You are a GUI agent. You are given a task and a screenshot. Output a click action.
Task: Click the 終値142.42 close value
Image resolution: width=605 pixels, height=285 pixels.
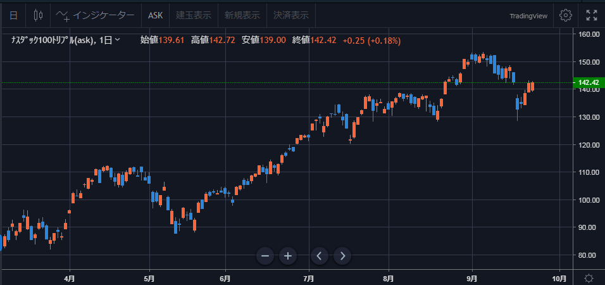pos(314,40)
